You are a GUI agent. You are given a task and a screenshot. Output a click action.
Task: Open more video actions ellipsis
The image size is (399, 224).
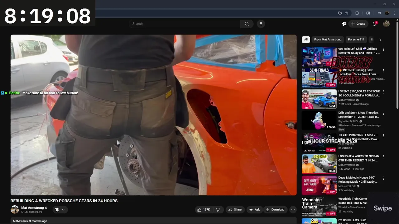tap(293, 210)
